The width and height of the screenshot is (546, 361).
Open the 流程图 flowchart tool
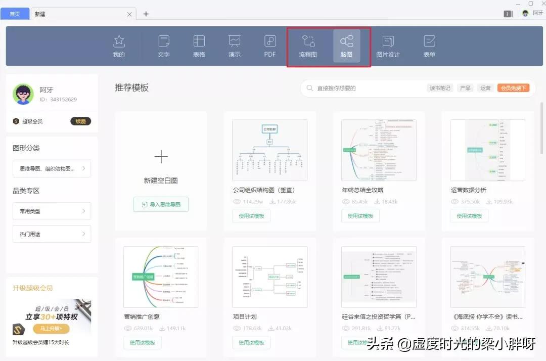pyautogui.click(x=308, y=46)
